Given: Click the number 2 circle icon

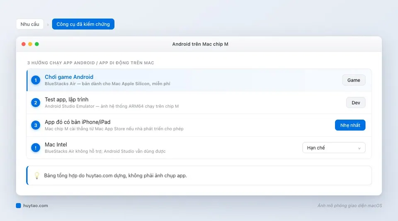Looking at the screenshot, I should coord(36,103).
